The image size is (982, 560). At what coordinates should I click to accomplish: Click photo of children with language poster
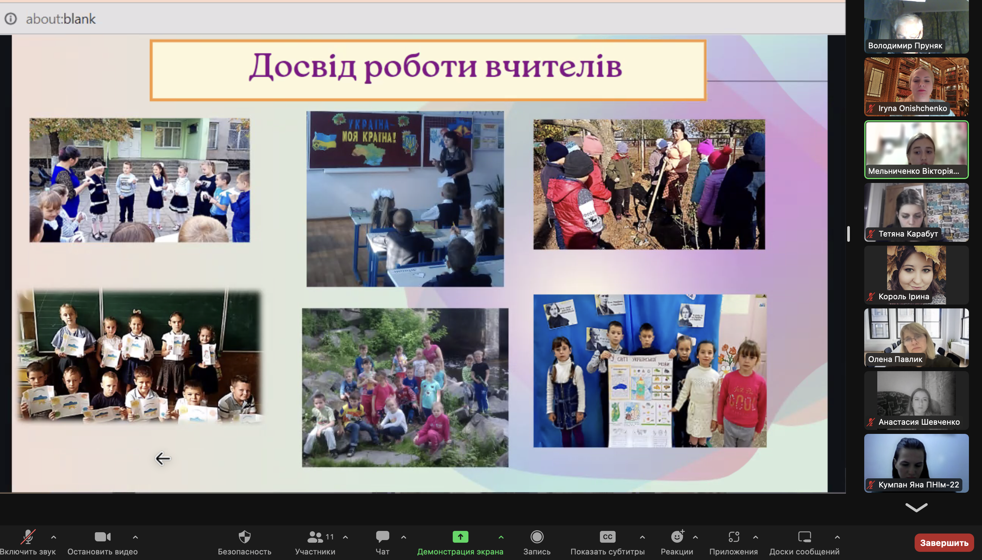[x=650, y=371]
